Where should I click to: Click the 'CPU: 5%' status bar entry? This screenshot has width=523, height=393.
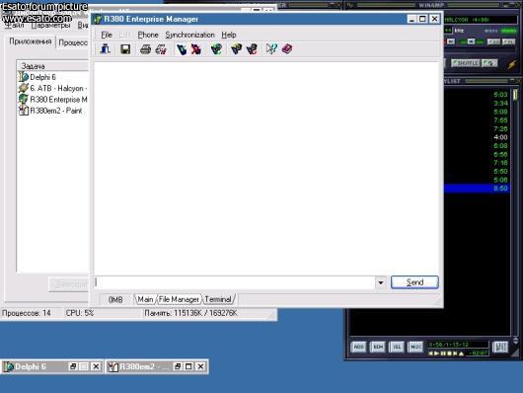click(x=80, y=313)
